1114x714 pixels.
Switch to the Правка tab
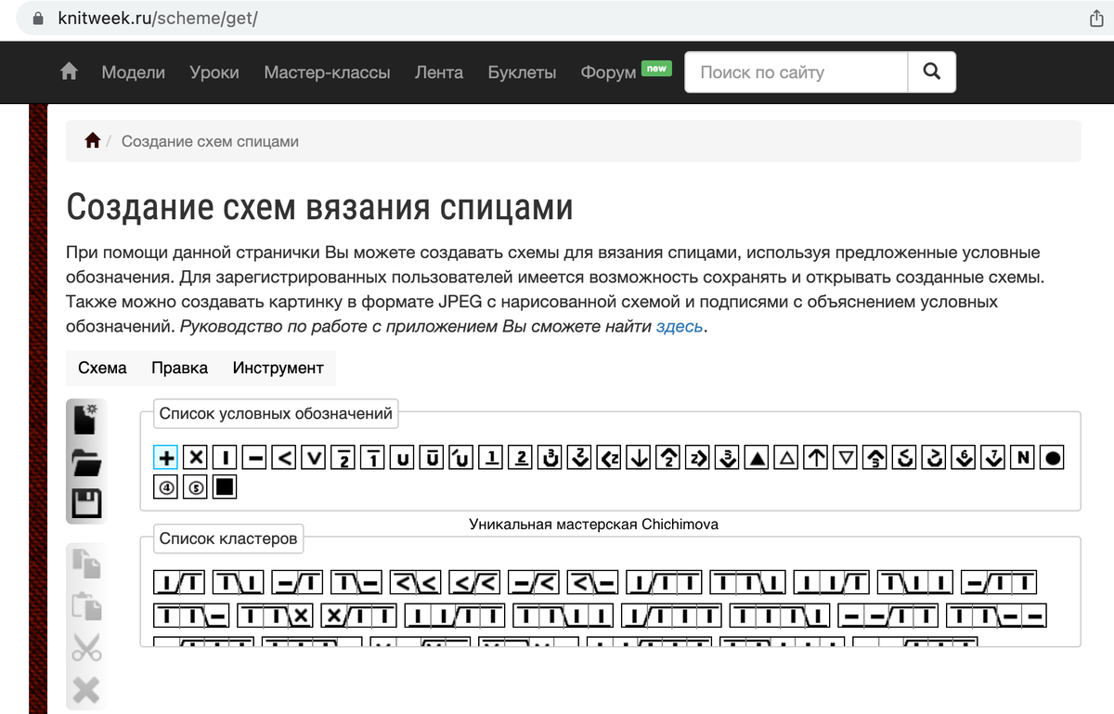(x=180, y=368)
